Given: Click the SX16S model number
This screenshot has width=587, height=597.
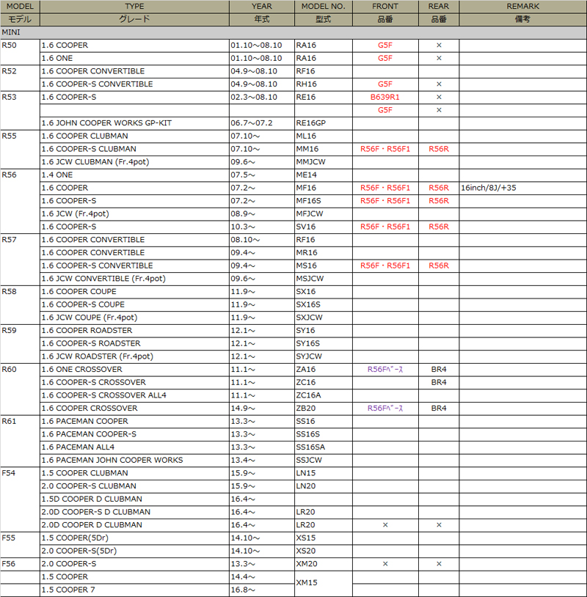Looking at the screenshot, I should [324, 304].
